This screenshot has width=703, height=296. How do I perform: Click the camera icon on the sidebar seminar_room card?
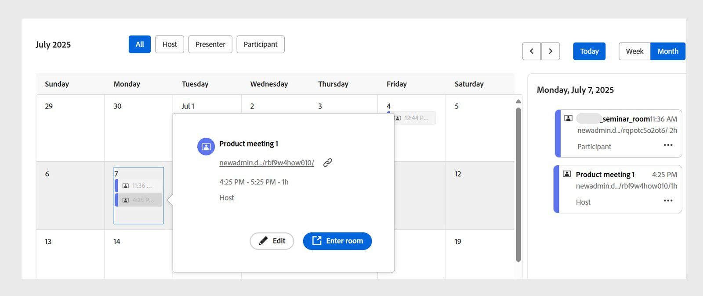pos(569,118)
